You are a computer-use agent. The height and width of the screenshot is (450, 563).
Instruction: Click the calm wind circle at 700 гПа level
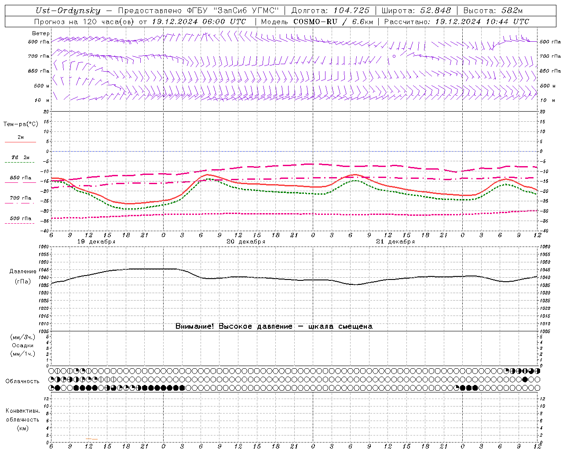point(394,56)
